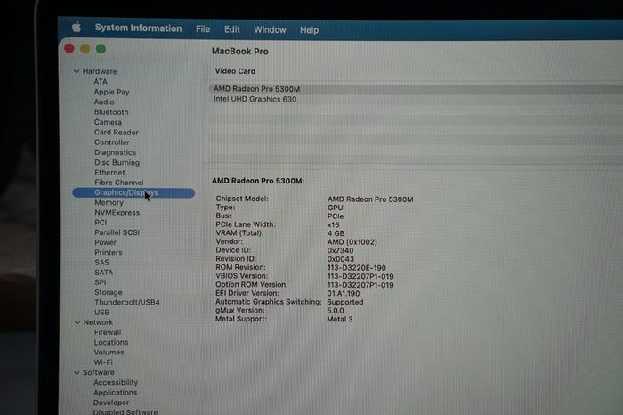
Task: Select SAS in the sidebar
Action: coord(101,263)
